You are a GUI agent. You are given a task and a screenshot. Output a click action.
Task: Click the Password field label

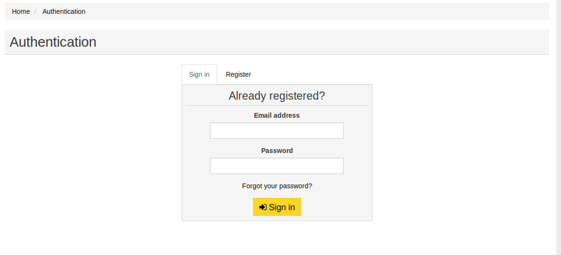(x=277, y=151)
